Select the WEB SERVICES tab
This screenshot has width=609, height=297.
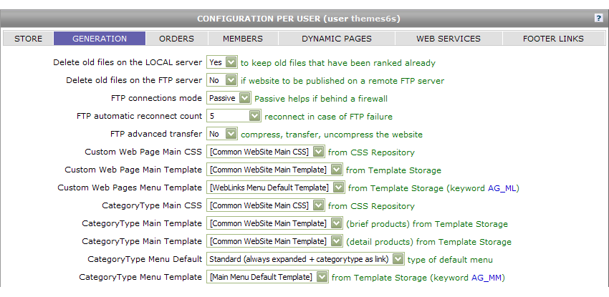click(x=448, y=39)
